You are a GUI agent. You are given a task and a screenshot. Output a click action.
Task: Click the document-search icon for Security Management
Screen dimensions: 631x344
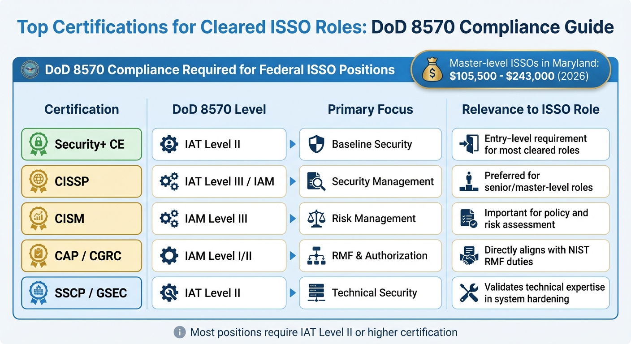(x=316, y=181)
